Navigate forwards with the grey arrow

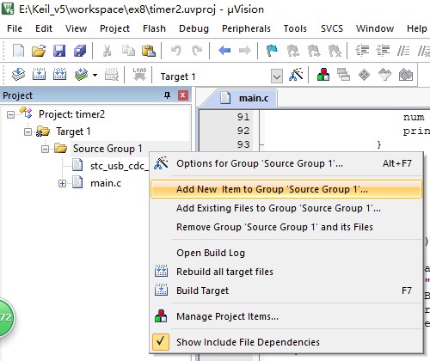[x=244, y=51]
